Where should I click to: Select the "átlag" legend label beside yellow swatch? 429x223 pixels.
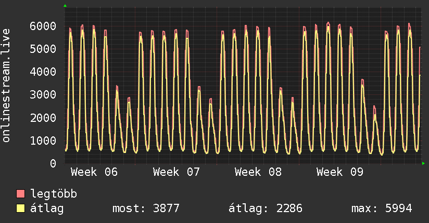click(47, 208)
